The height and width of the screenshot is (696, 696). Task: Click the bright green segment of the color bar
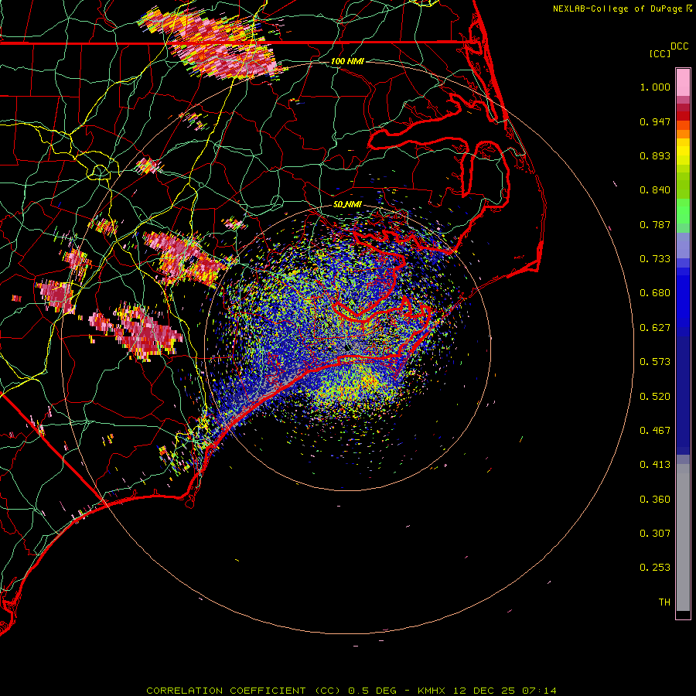(x=683, y=211)
